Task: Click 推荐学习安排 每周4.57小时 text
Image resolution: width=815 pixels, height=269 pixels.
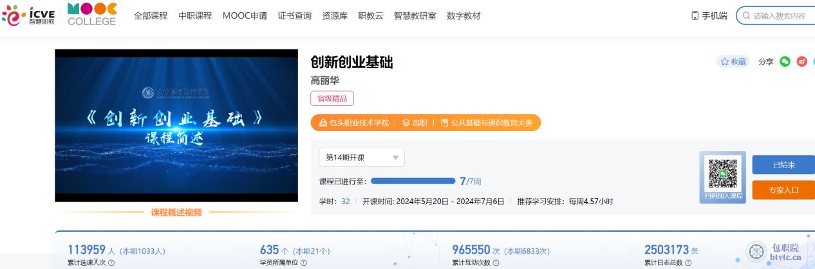Action: pos(565,201)
